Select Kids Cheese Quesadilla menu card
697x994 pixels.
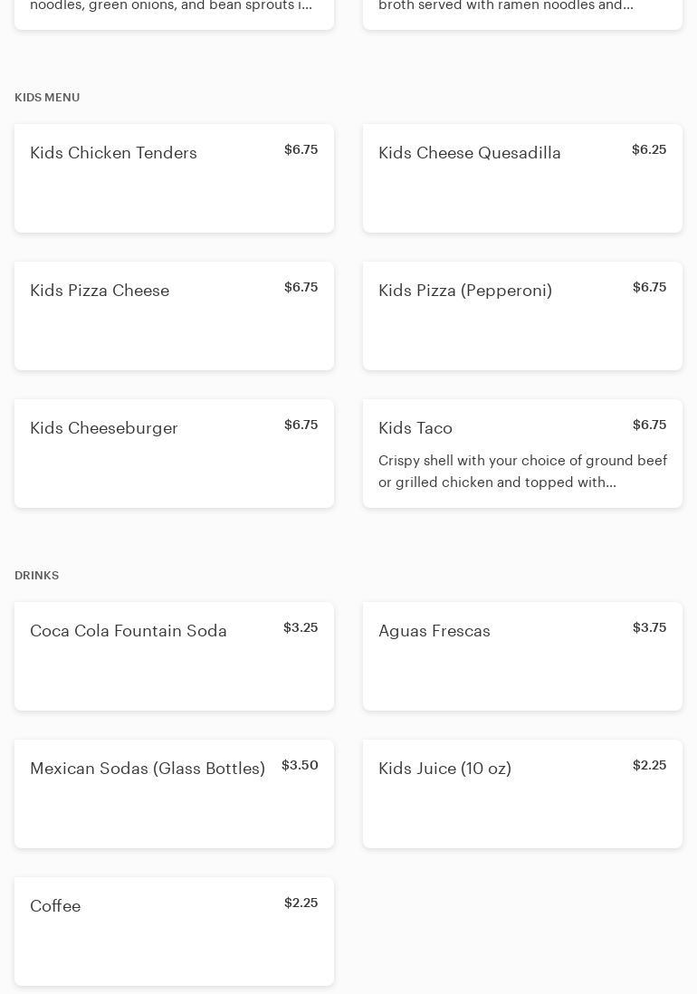(x=522, y=178)
